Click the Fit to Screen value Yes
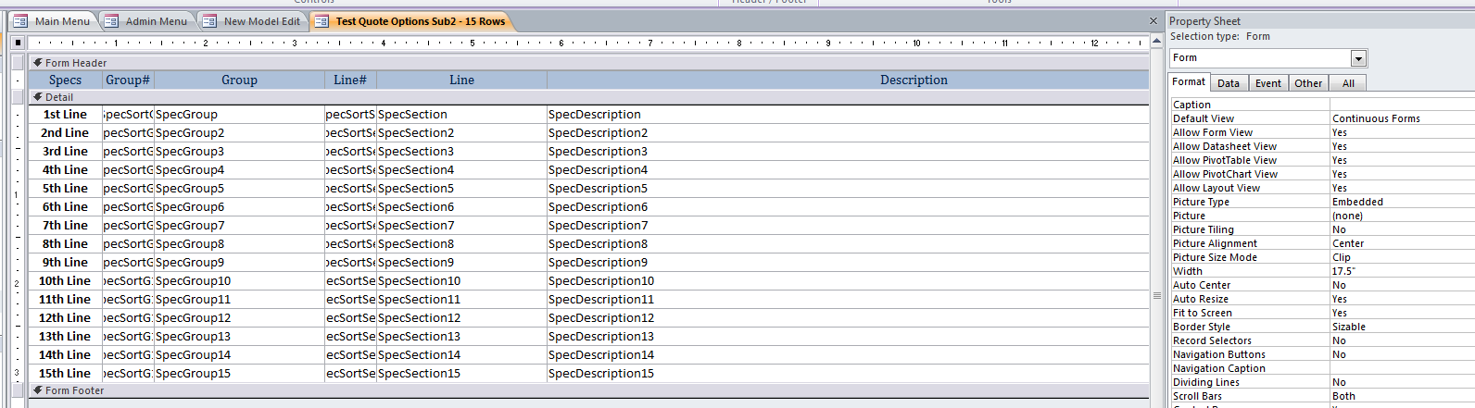This screenshot has width=1475, height=408. click(1402, 313)
